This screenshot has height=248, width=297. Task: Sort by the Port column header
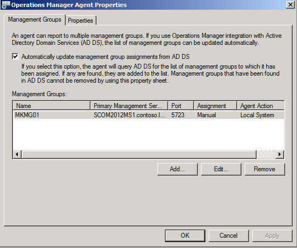tap(181, 105)
